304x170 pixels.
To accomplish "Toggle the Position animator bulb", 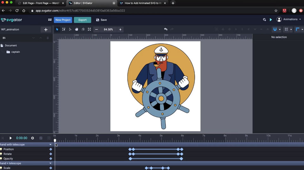I will tap(1, 149).
